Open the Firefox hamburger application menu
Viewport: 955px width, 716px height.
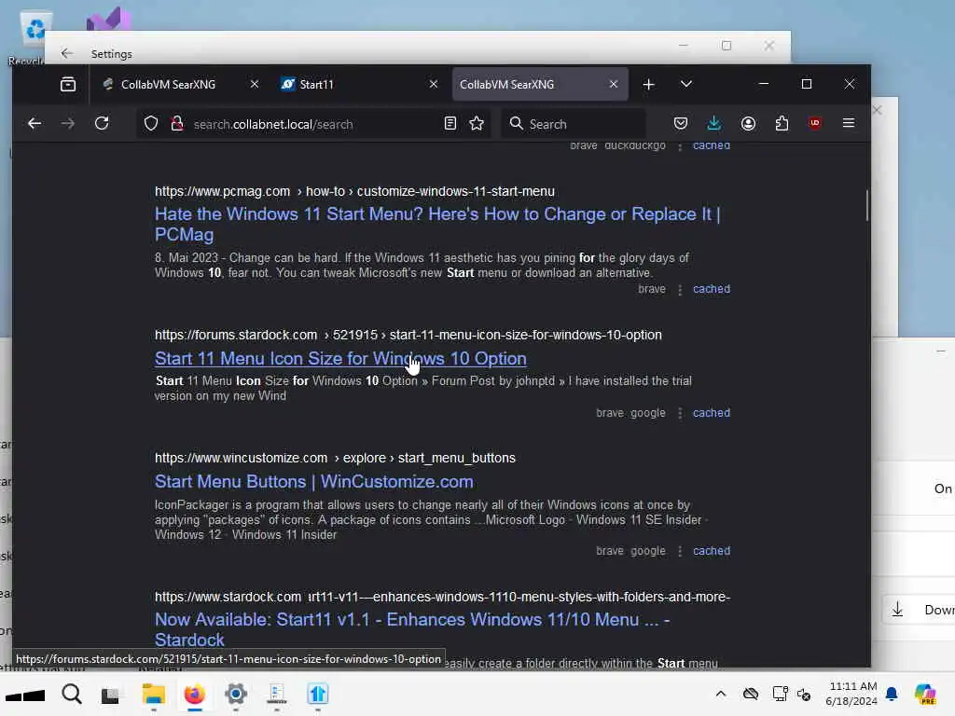click(849, 124)
